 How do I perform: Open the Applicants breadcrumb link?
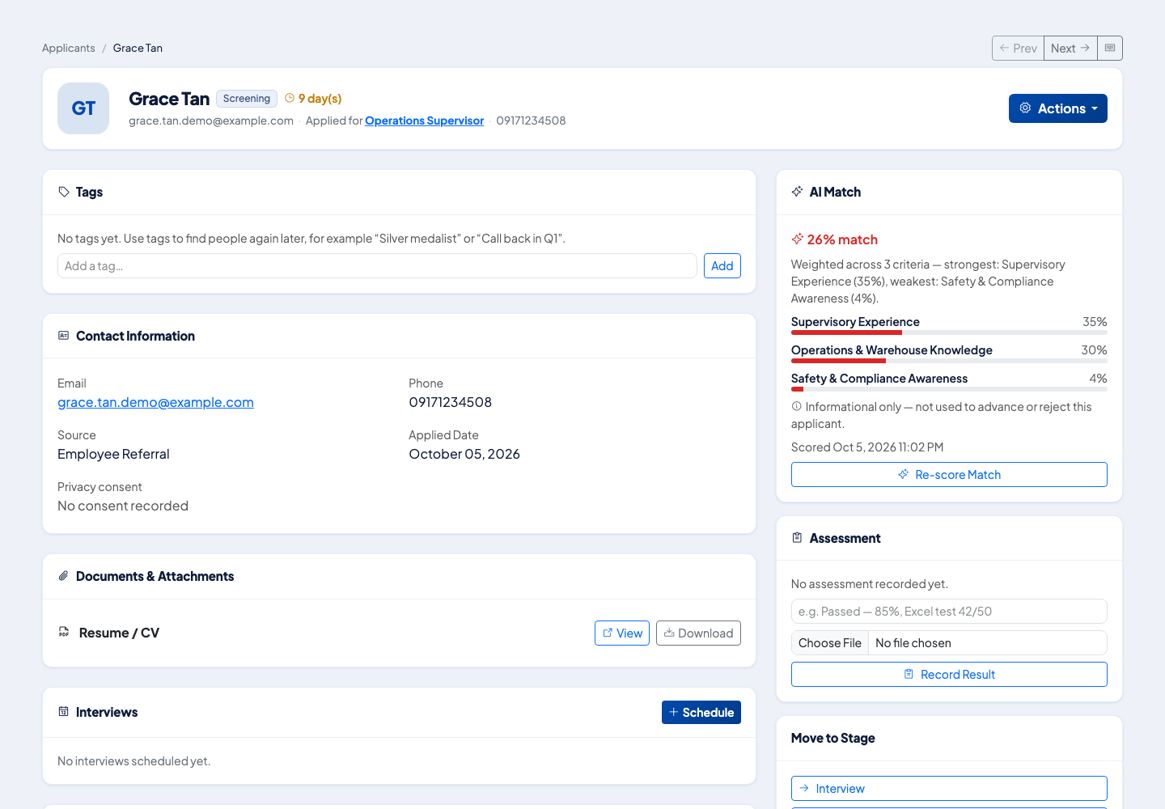pos(69,49)
